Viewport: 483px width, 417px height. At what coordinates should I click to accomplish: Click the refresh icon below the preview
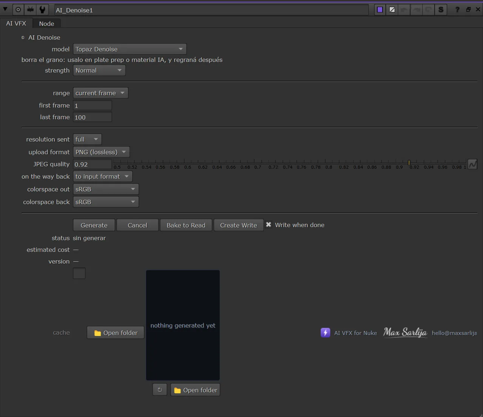pos(160,390)
